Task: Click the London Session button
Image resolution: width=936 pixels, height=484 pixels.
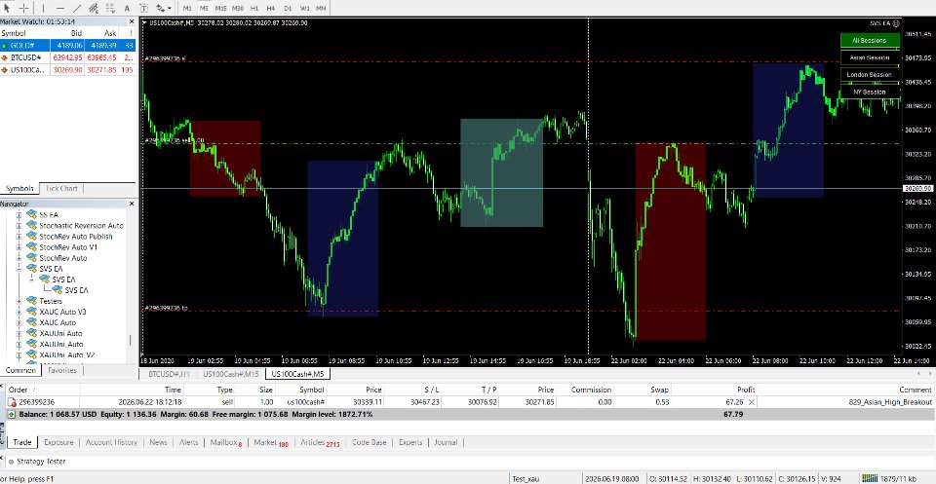Action: (x=870, y=75)
